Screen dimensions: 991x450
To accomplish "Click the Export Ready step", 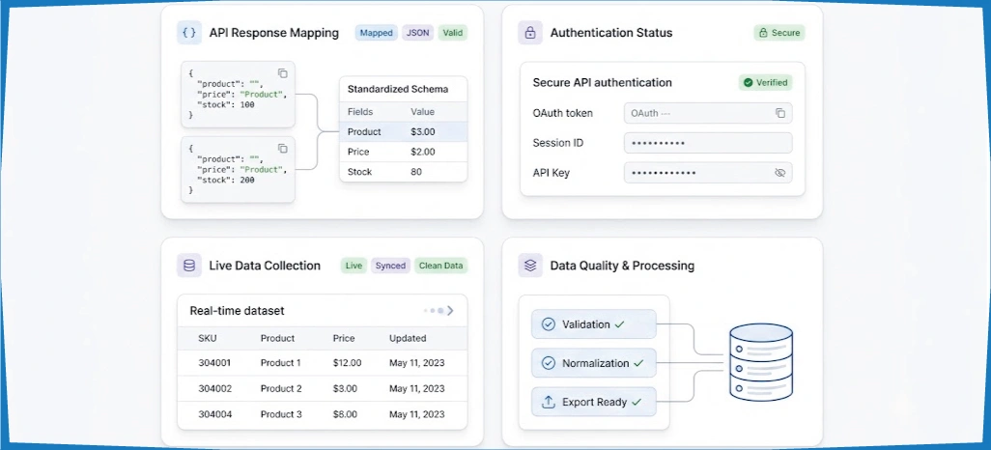I will 593,402.
